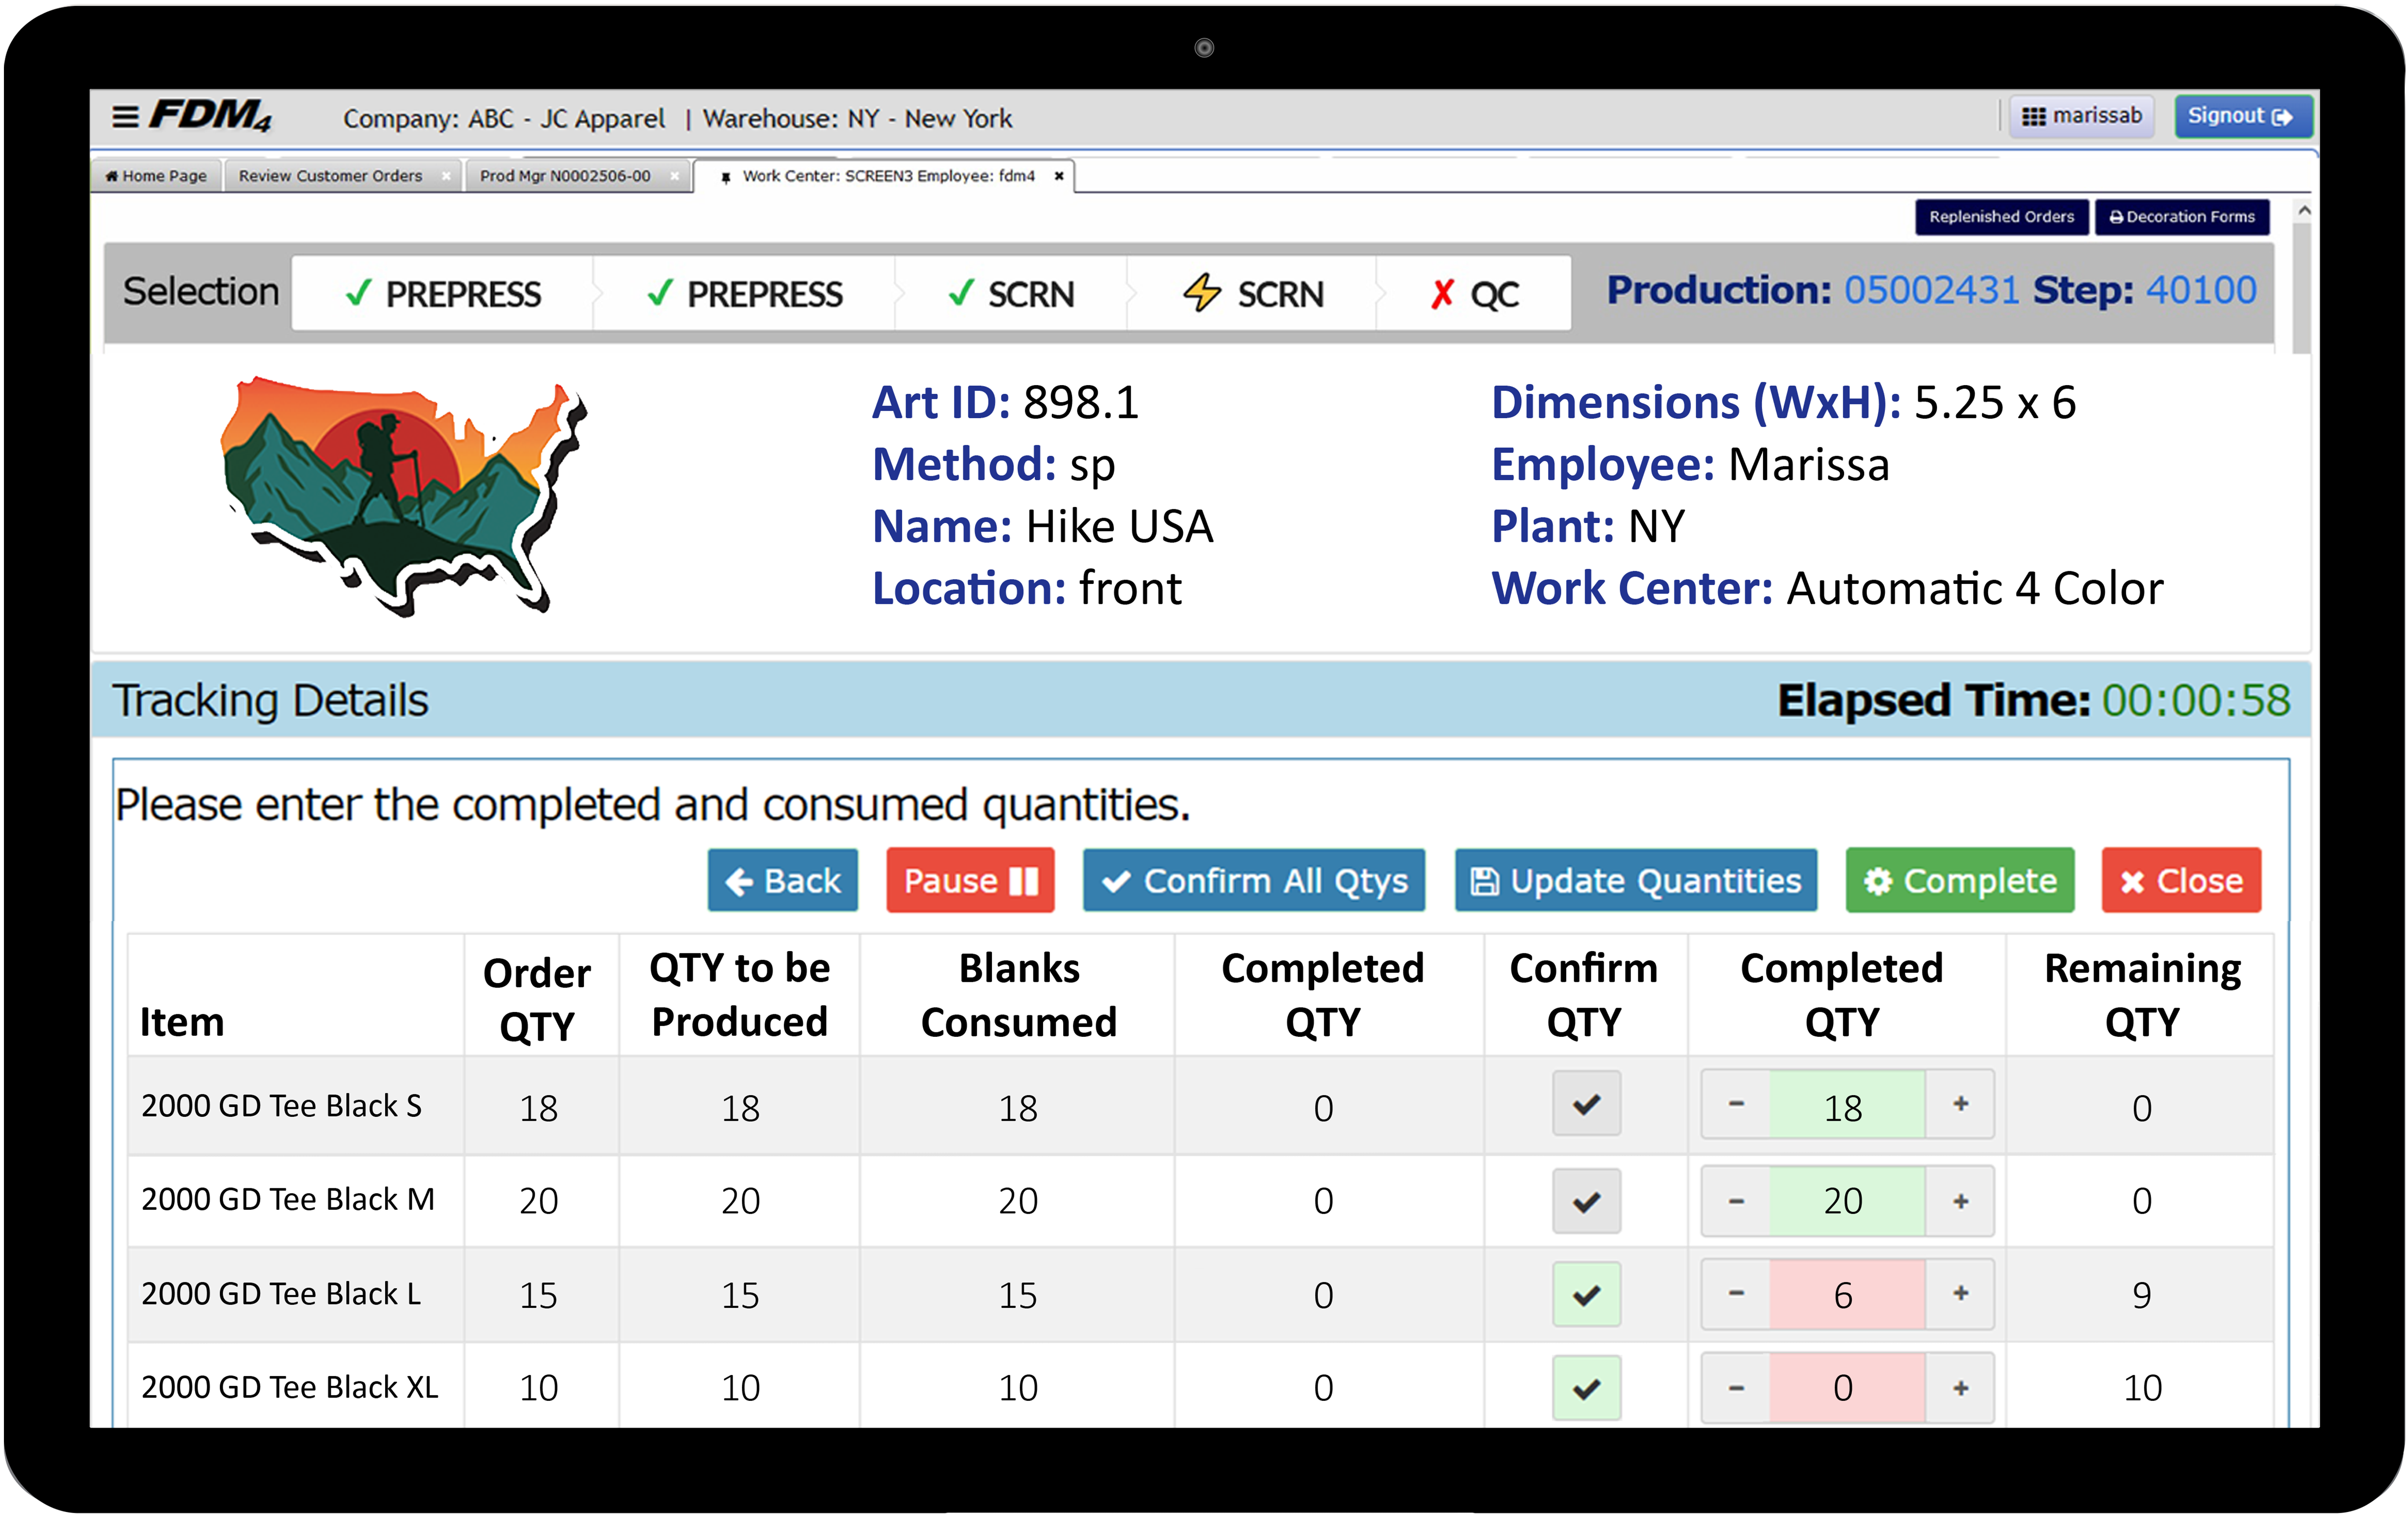Select the QC step with red X
This screenshot has height=1514, width=2408.
tap(1473, 294)
